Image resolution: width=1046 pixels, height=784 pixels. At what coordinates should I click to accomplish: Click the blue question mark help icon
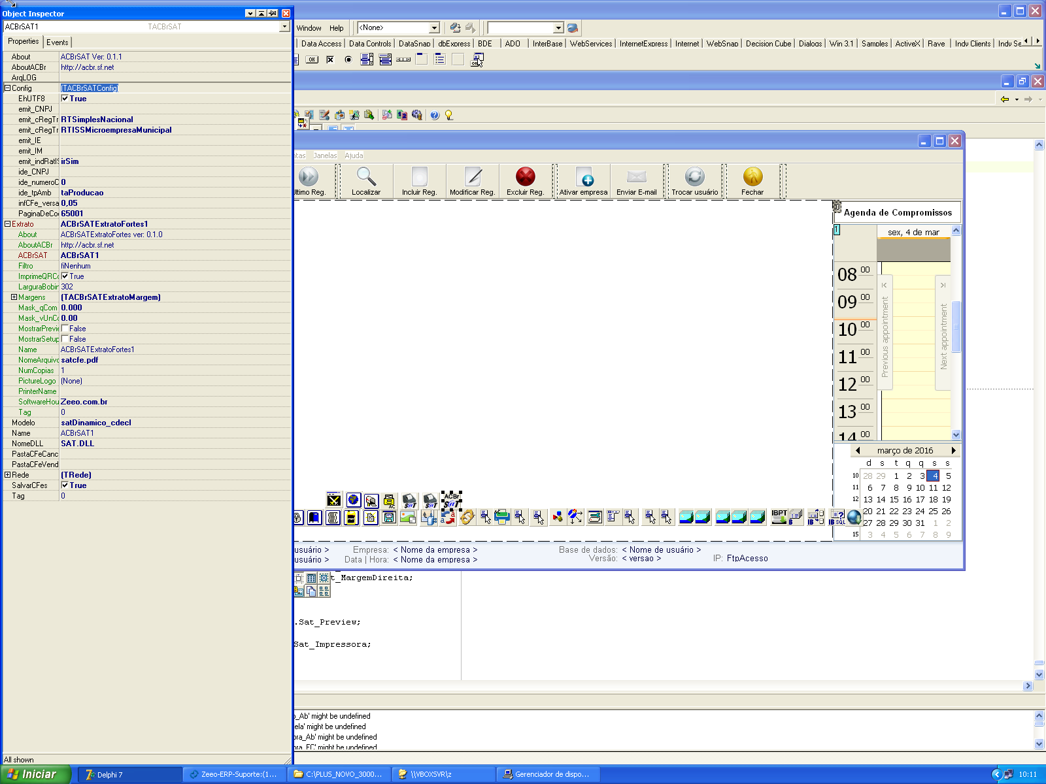pyautogui.click(x=435, y=115)
